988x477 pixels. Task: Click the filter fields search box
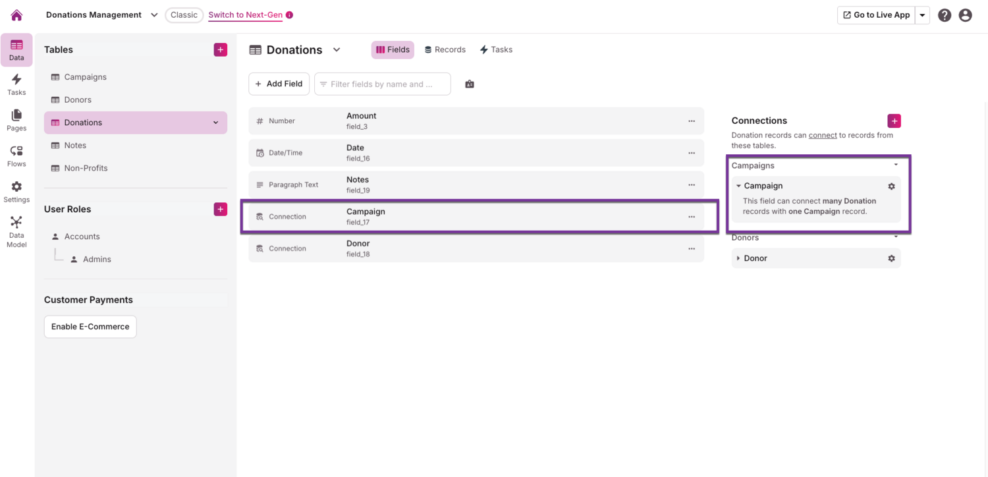tap(383, 84)
